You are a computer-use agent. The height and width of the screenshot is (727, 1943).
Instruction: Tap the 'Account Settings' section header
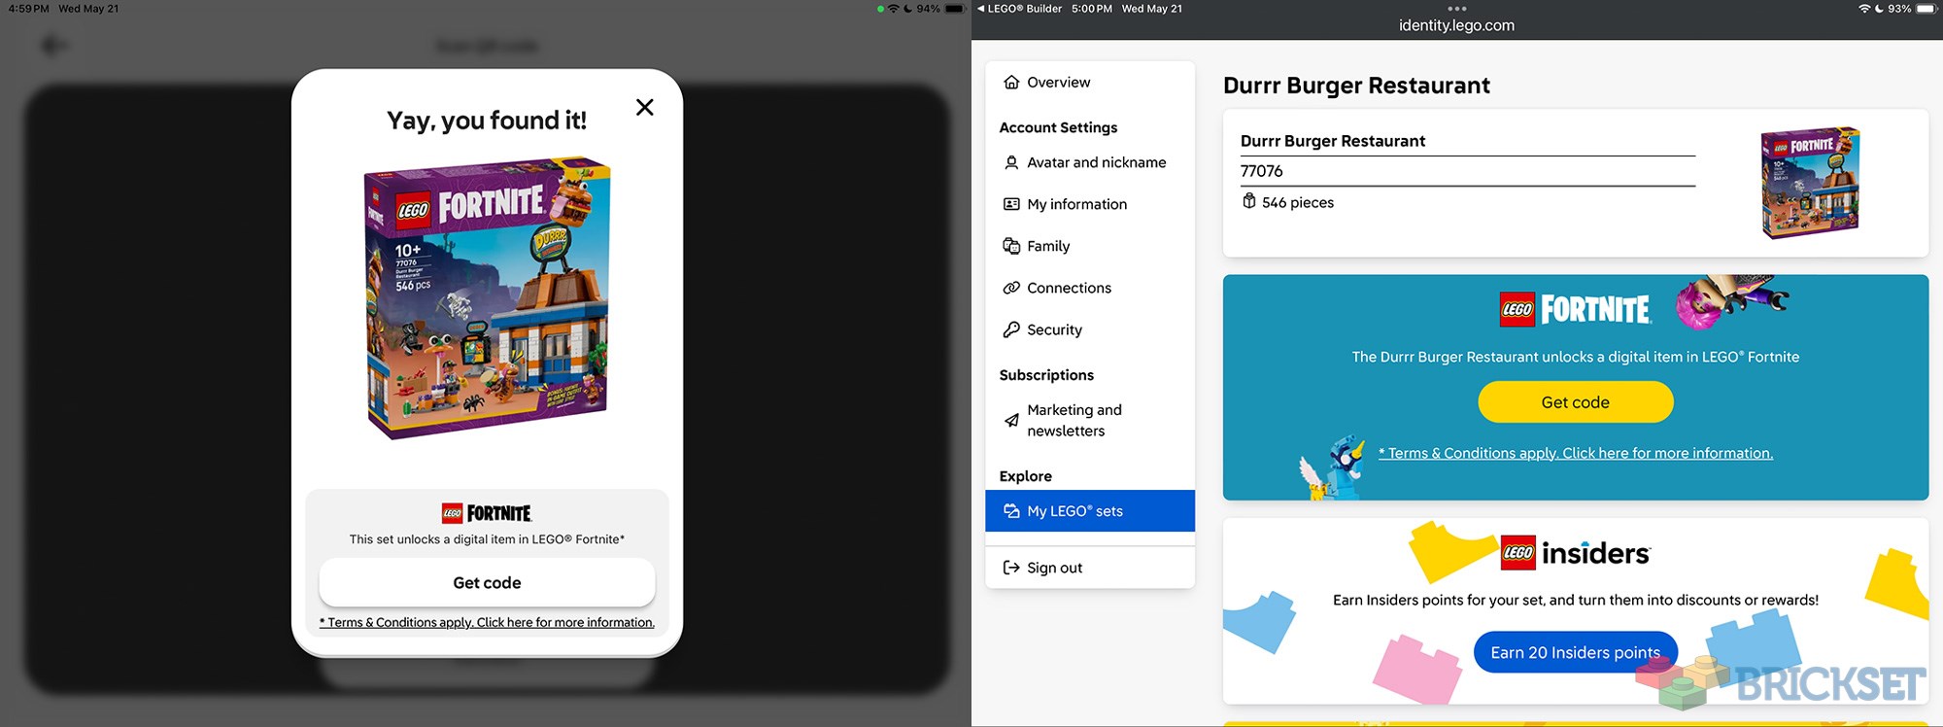tap(1058, 127)
